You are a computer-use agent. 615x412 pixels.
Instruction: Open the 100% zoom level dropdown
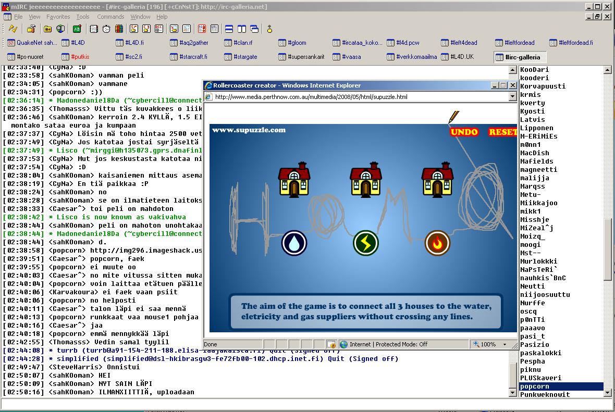505,344
